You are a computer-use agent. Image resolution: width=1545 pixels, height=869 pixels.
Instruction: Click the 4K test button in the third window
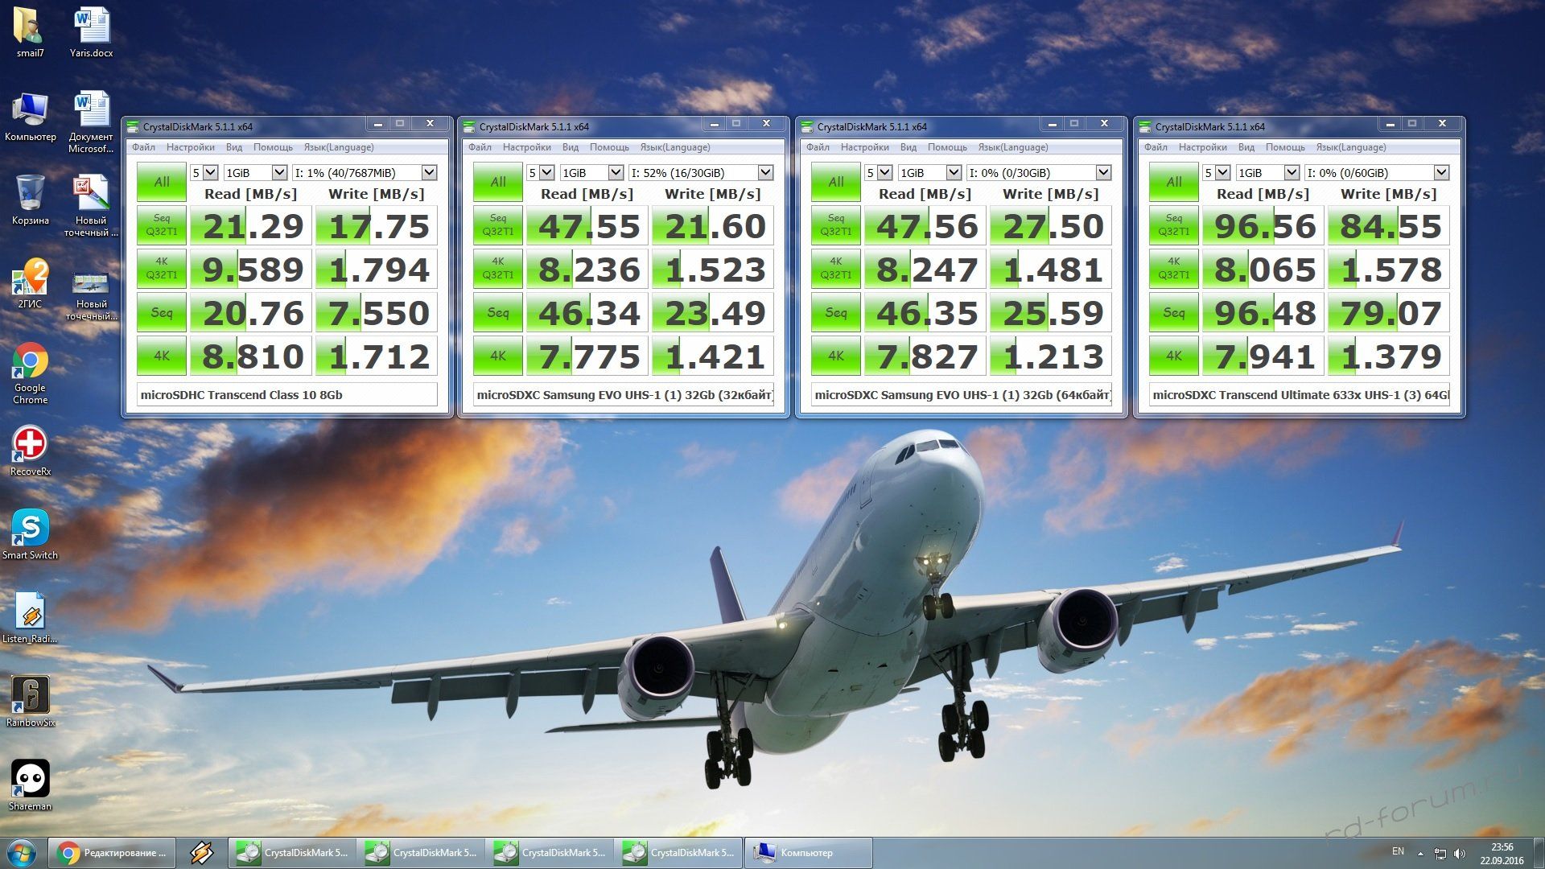(x=835, y=356)
